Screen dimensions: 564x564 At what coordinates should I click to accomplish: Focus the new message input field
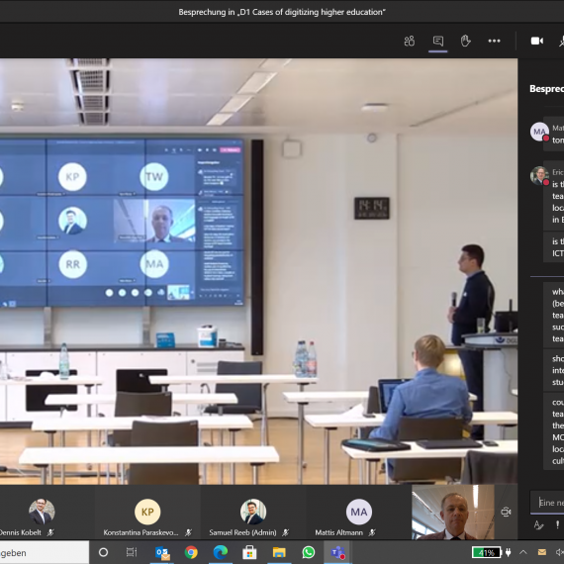pyautogui.click(x=547, y=503)
